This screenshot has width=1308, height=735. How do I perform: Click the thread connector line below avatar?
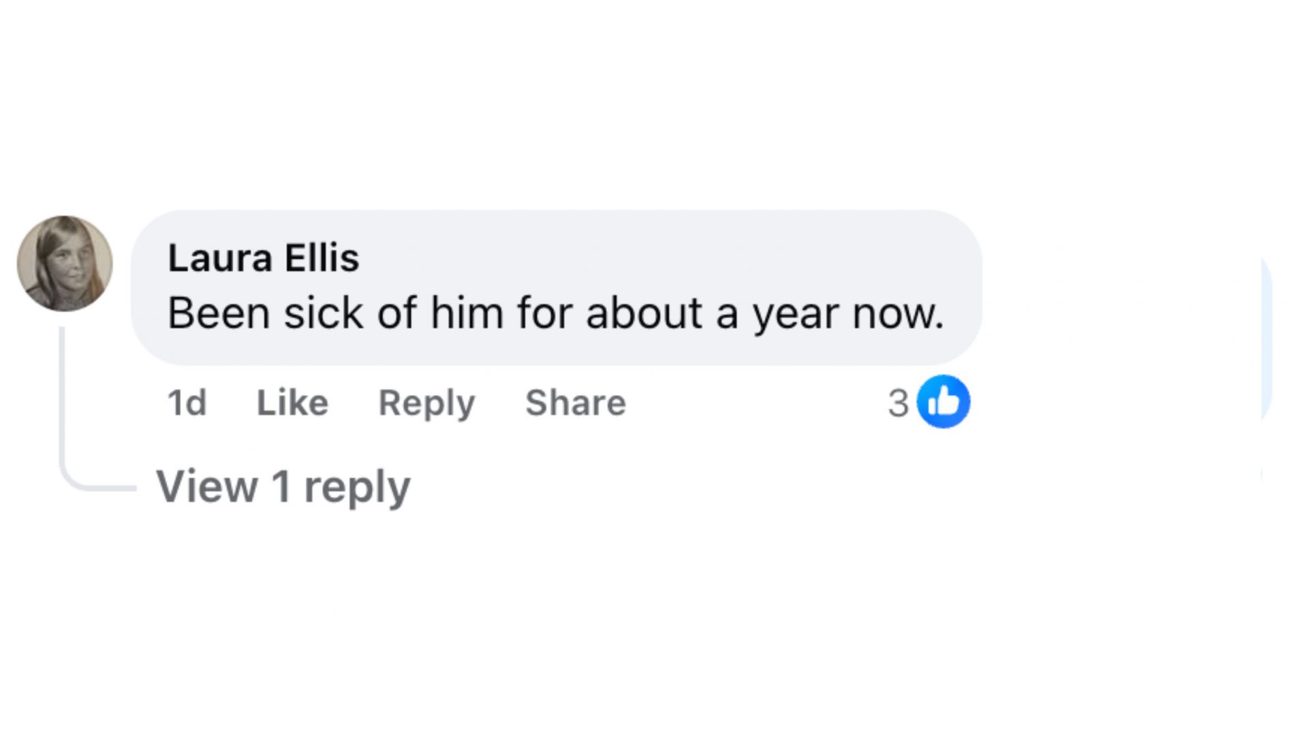click(x=62, y=409)
